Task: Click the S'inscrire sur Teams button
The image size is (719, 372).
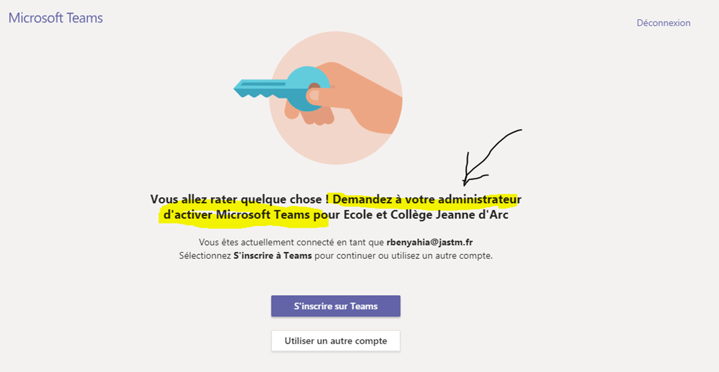Action: 336,306
